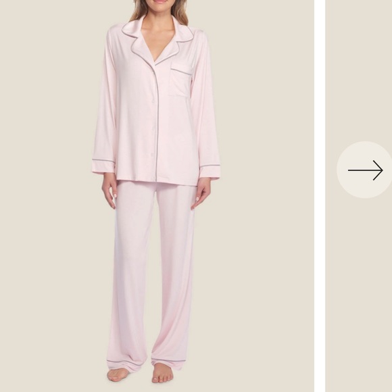Open the pink pajama product photo
The width and height of the screenshot is (392, 392).
[x=157, y=196]
